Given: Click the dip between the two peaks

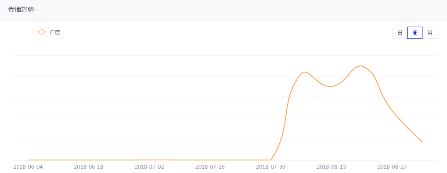Looking at the screenshot, I should (x=330, y=86).
